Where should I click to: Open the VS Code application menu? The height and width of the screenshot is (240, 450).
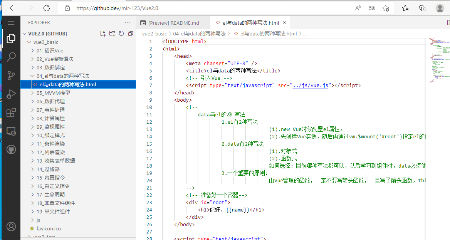point(11,23)
